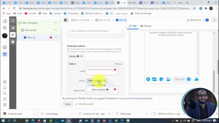Open the Windows Start menu

pyautogui.click(x=3, y=121)
